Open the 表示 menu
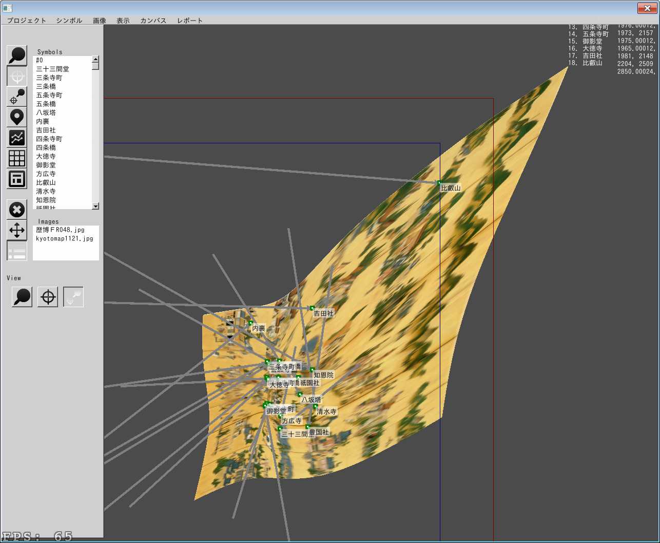The image size is (660, 543). 123,21
